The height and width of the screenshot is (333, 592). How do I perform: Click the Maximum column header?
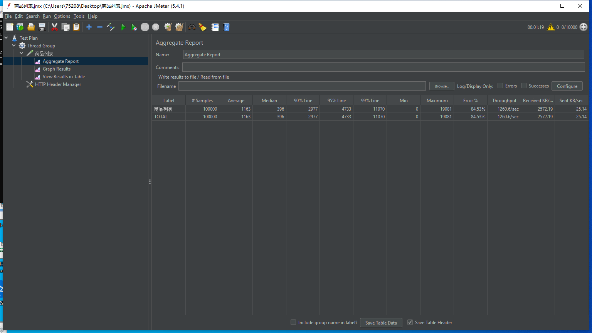[437, 100]
